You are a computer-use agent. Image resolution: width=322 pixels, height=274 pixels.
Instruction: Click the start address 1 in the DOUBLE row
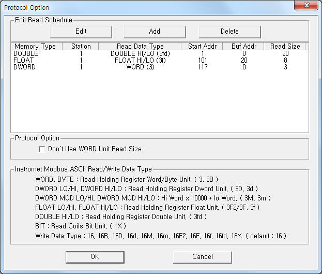(203, 53)
